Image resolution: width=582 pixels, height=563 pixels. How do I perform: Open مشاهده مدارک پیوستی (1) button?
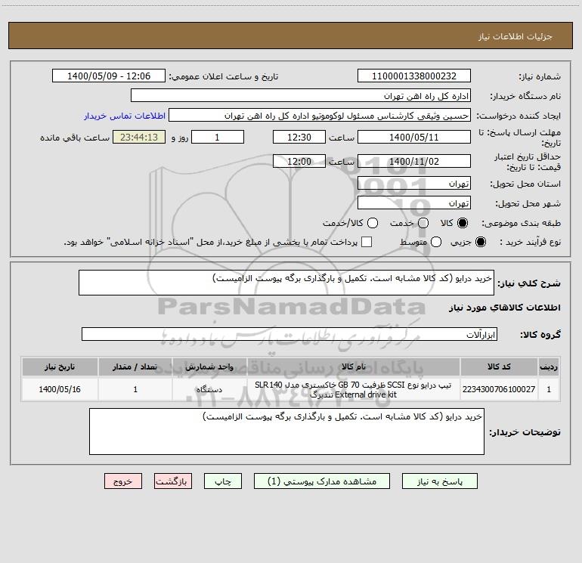322,481
